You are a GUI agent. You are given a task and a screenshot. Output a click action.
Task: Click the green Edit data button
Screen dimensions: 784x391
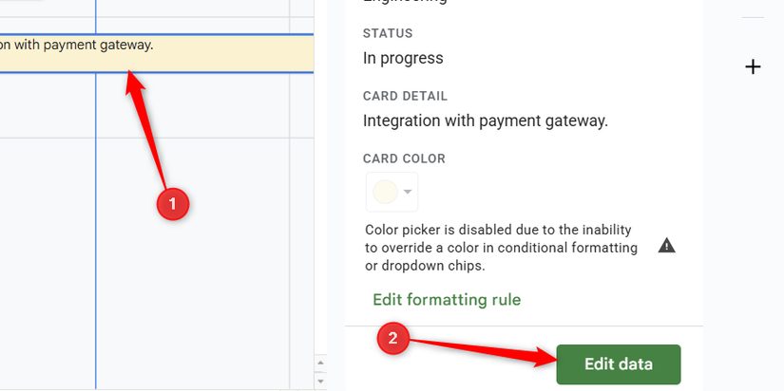(x=619, y=364)
